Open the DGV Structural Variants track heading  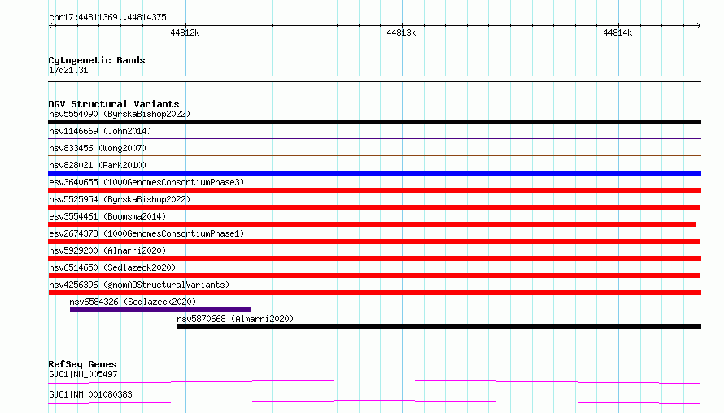[114, 104]
